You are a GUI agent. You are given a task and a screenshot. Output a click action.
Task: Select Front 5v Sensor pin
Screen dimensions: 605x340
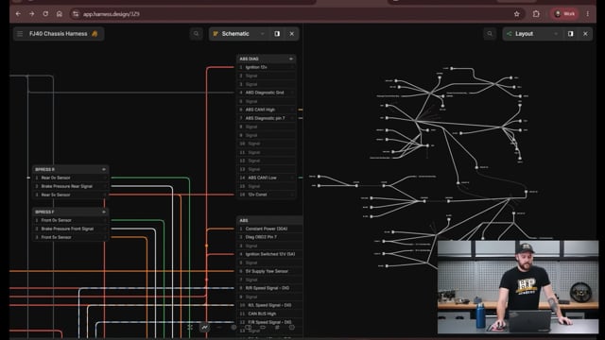click(x=71, y=237)
